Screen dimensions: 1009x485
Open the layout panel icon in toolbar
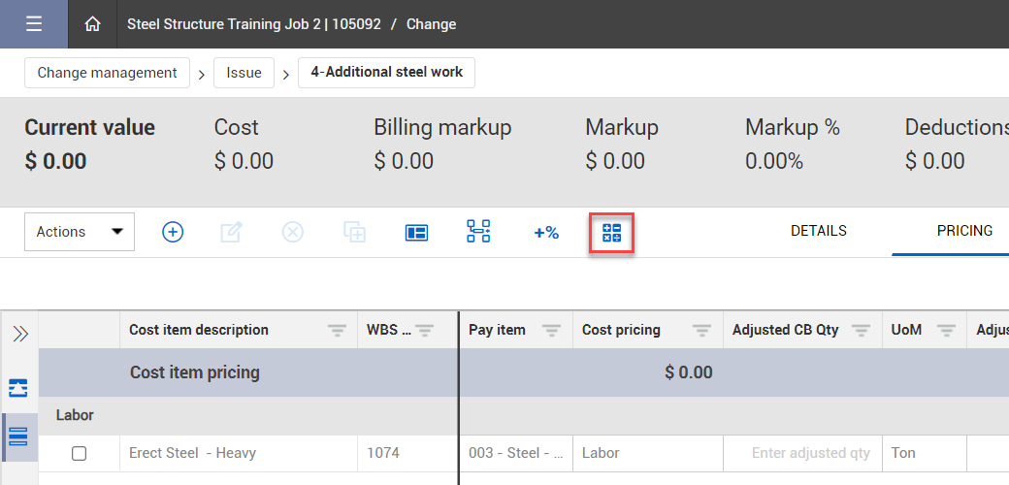coord(416,232)
